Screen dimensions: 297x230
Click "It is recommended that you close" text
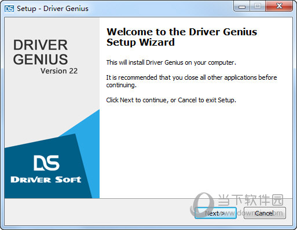192,81
